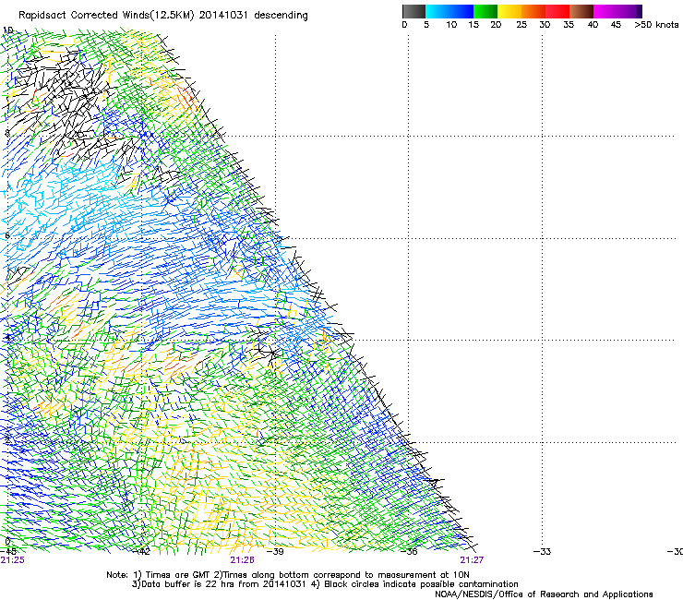
Task: Select the cyan 5-10 knots legend swatch
Action: point(437,11)
